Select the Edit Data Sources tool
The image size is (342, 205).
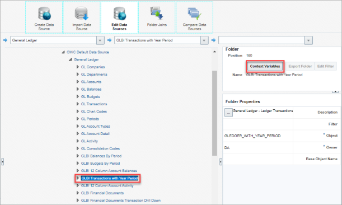(x=119, y=17)
